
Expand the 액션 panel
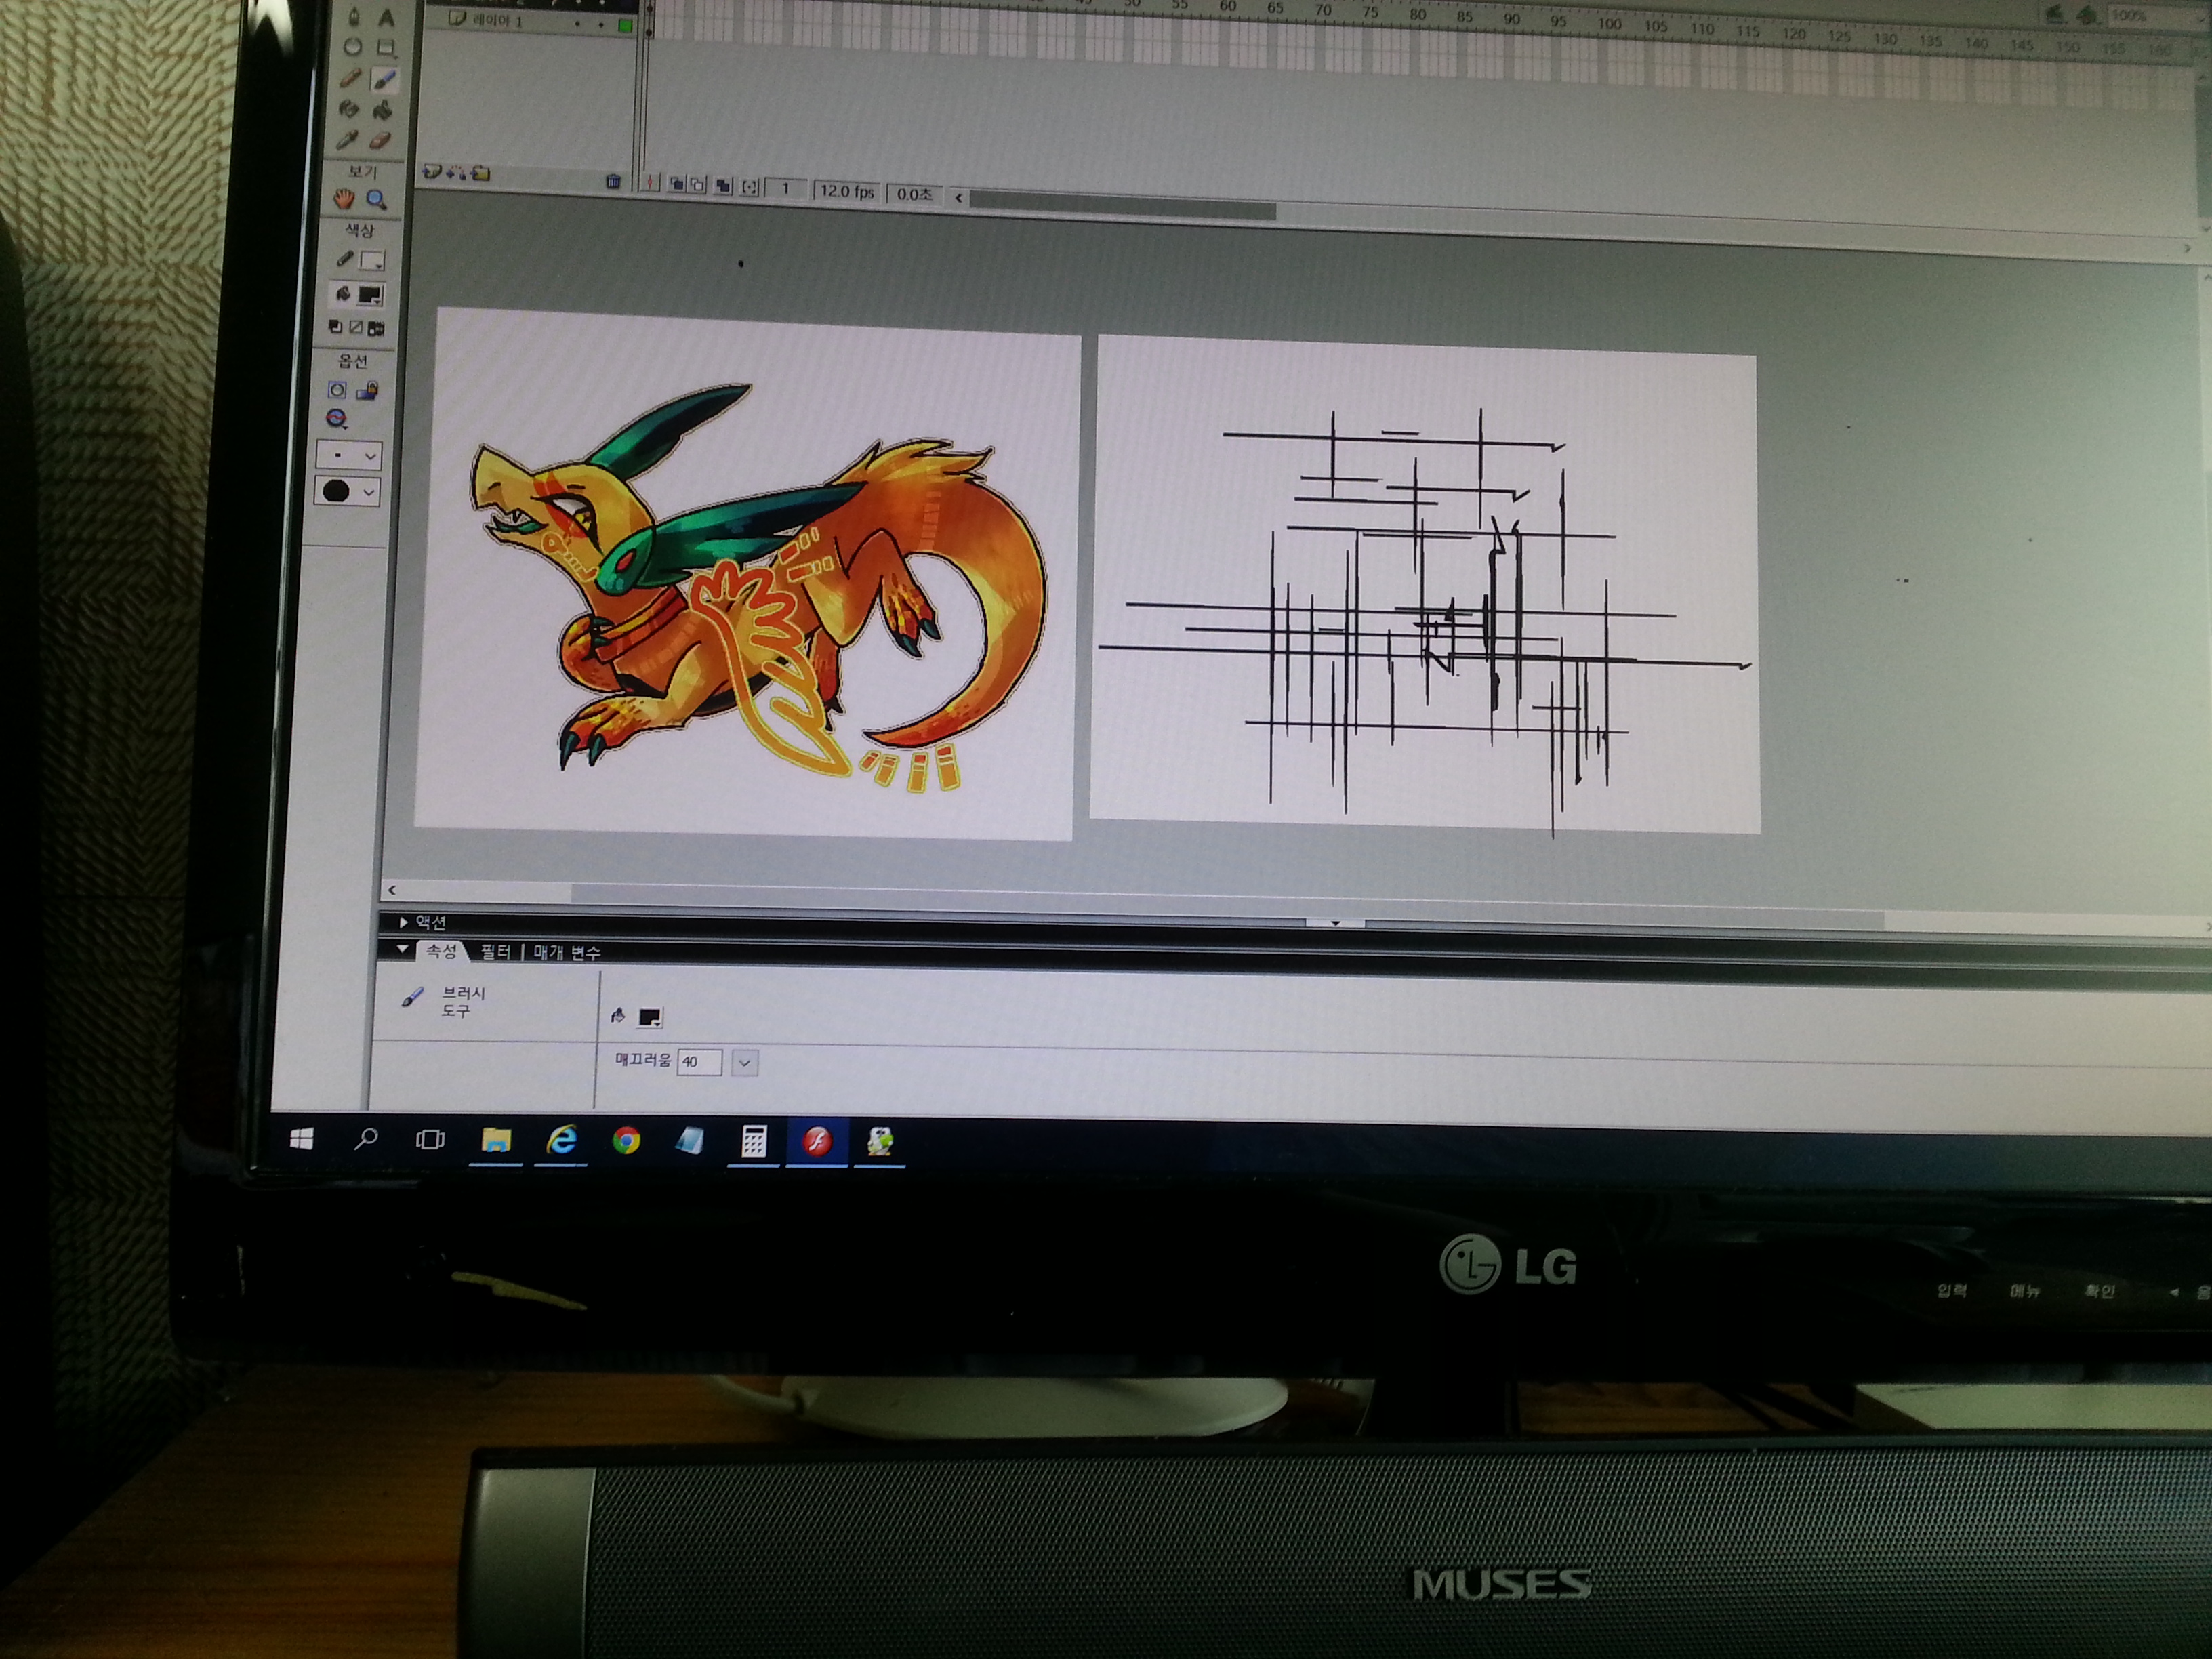403,922
